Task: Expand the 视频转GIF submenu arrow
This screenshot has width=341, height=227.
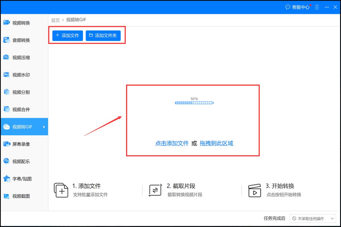Action: click(43, 127)
